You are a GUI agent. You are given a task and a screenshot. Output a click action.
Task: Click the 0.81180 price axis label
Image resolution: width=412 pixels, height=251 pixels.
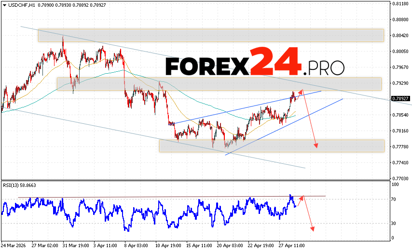[x=401, y=4]
